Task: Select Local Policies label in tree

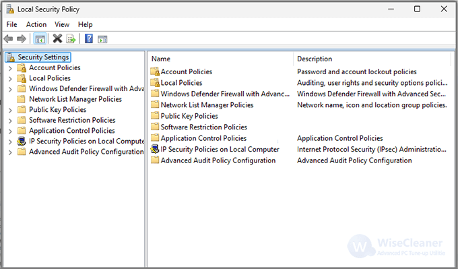Action: coord(50,78)
